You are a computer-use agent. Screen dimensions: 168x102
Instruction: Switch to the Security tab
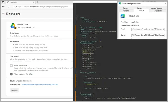[126, 8]
